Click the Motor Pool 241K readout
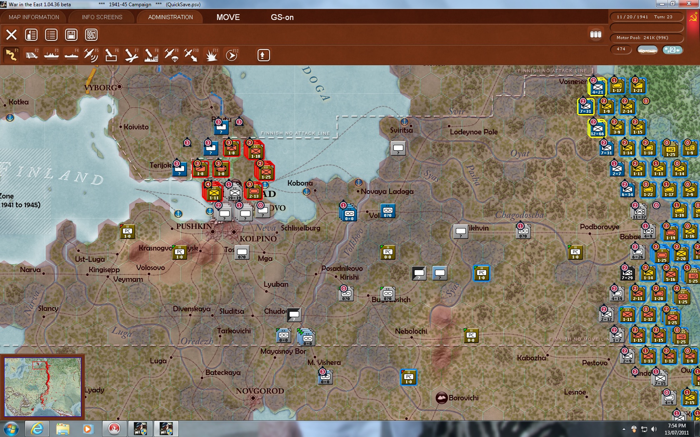 click(x=647, y=37)
